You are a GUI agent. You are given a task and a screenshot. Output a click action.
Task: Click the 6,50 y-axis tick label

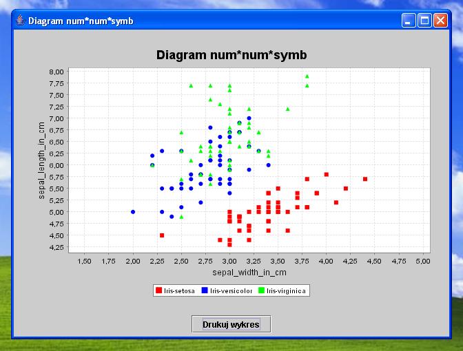(56, 142)
